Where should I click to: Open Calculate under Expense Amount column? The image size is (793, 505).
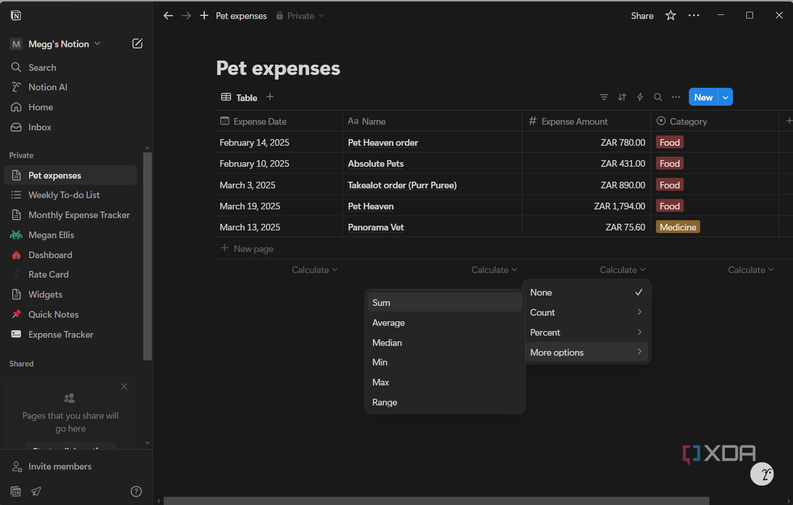tap(622, 270)
